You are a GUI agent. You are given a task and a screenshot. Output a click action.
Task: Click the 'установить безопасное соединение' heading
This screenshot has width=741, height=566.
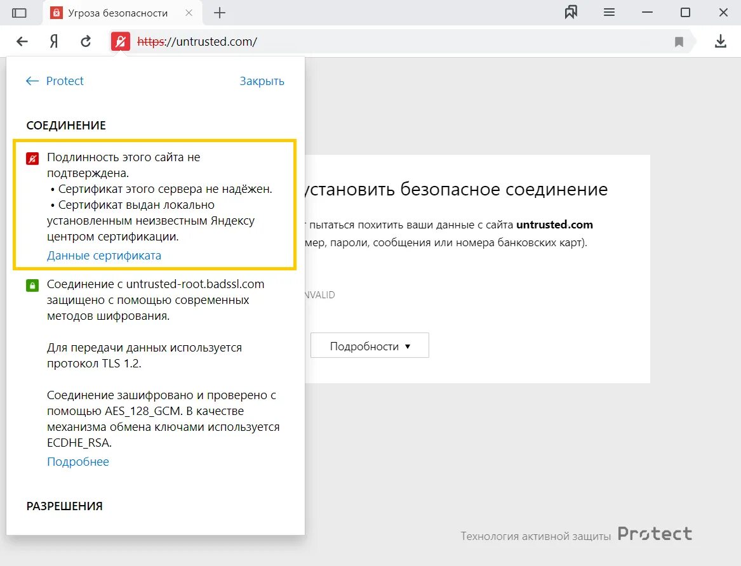click(x=457, y=189)
